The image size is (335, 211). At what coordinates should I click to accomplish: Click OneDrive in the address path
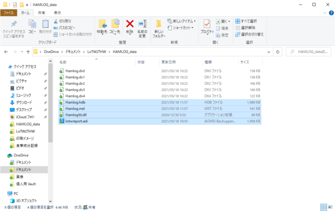[51, 52]
